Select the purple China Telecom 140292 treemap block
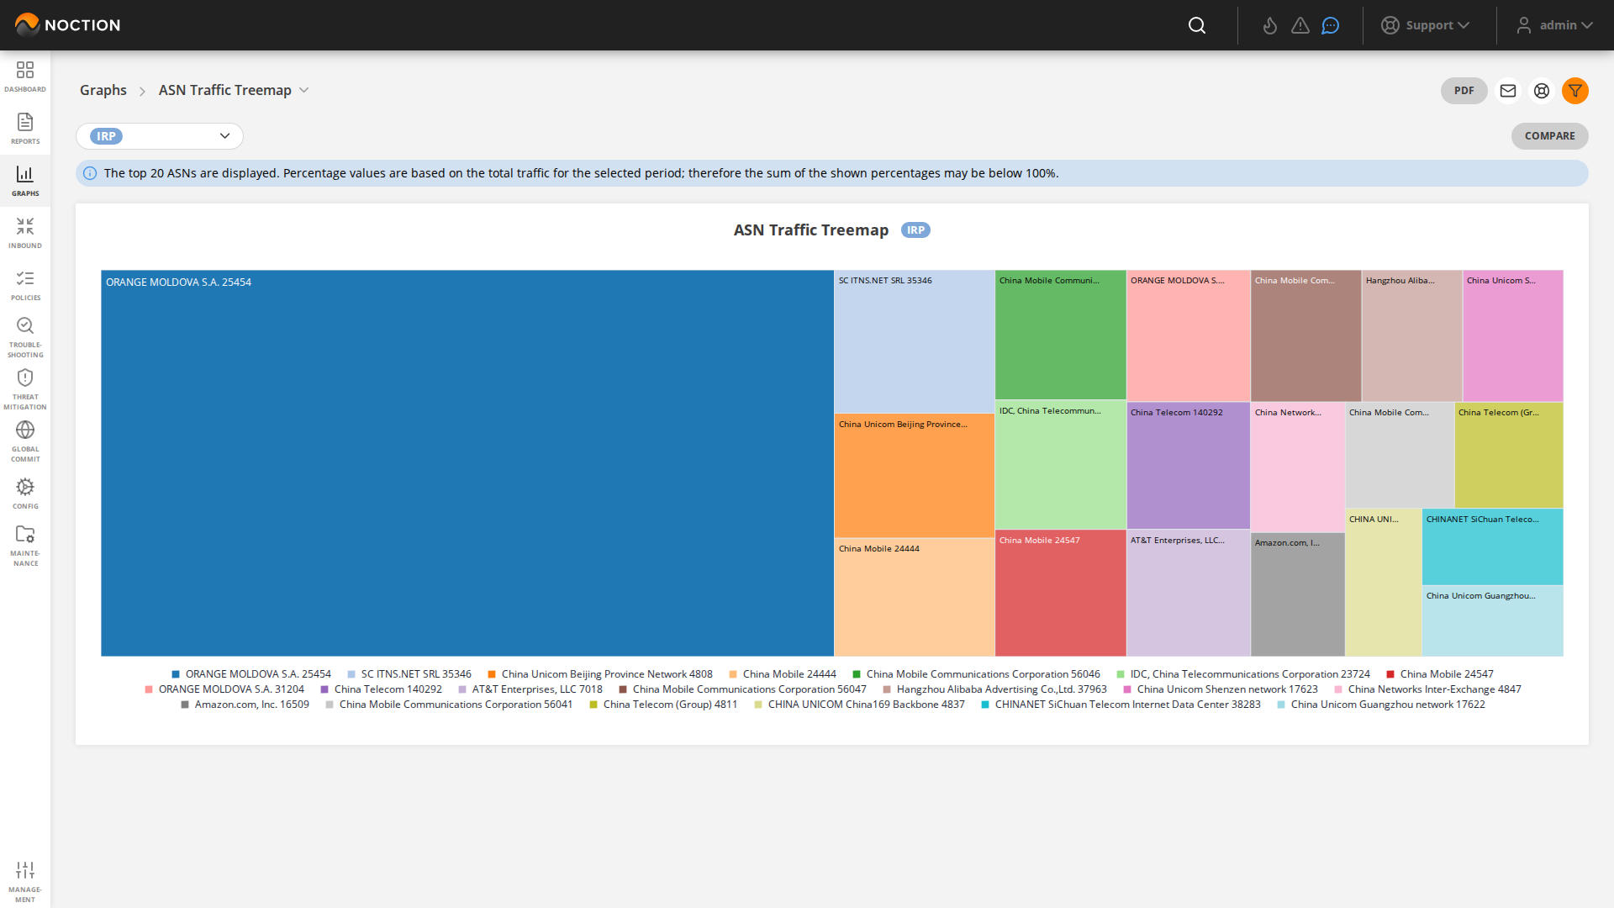The image size is (1614, 908). [x=1189, y=466]
